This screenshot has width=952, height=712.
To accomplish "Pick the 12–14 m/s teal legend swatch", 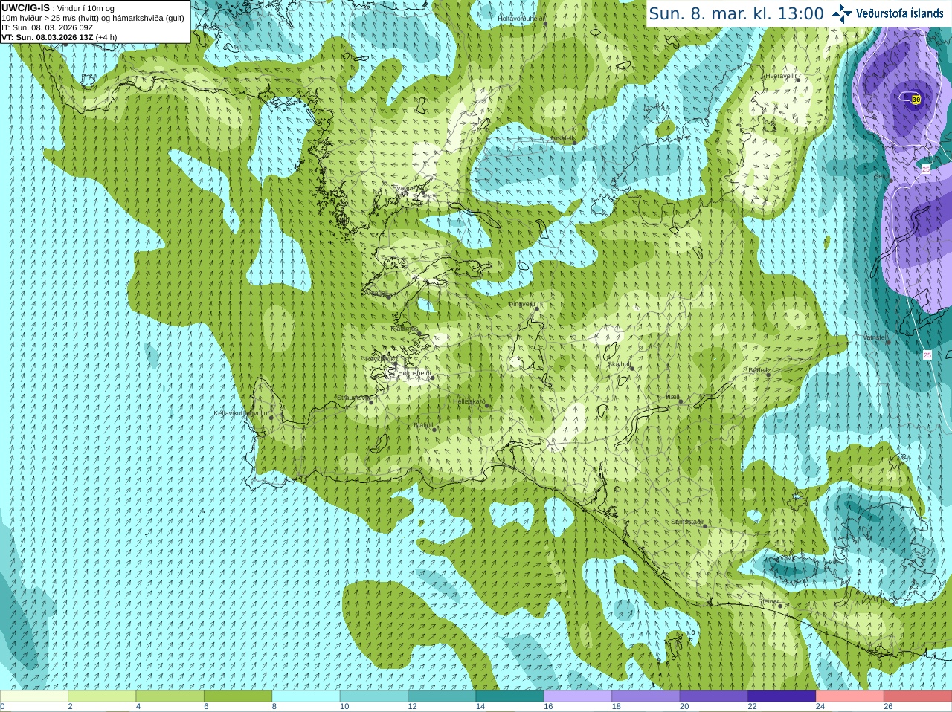I will click(442, 696).
